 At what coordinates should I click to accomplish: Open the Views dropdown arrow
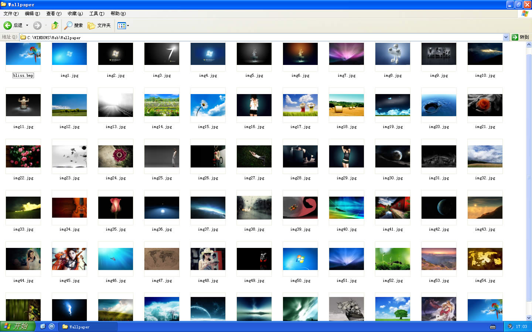pos(128,26)
